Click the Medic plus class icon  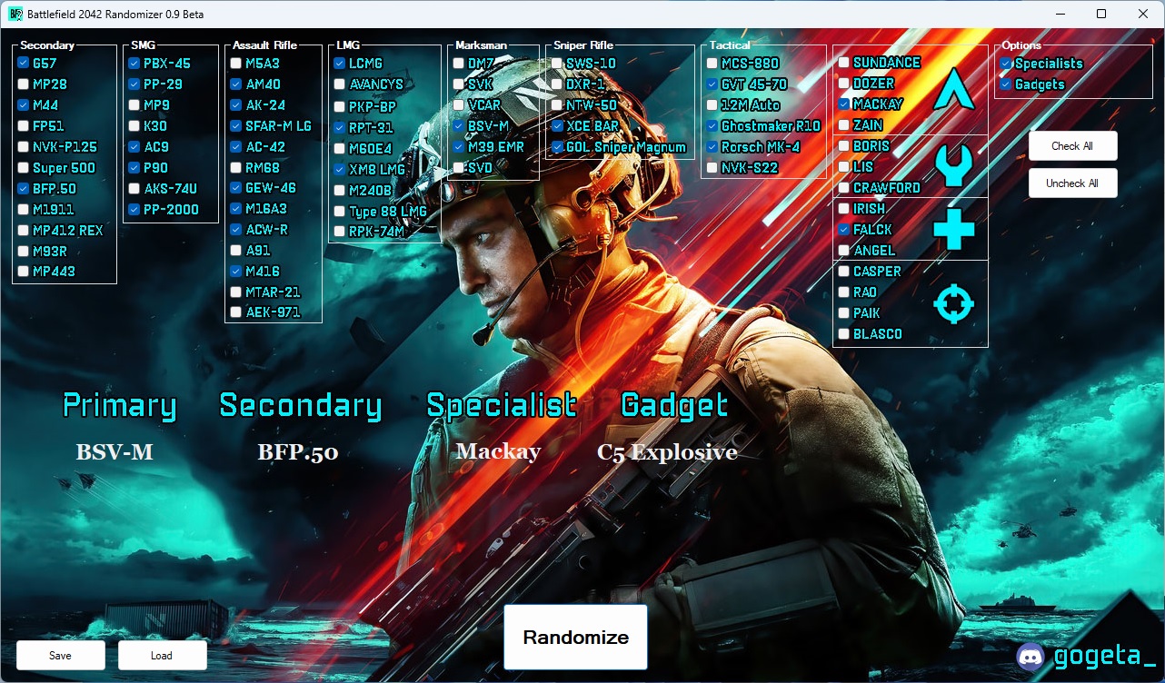click(953, 229)
